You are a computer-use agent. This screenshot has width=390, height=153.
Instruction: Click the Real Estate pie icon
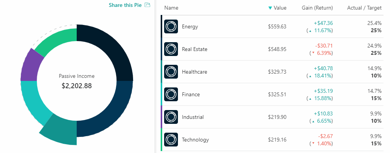click(x=171, y=49)
